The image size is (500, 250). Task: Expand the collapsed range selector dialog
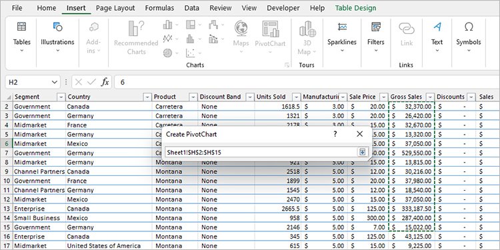(x=362, y=152)
